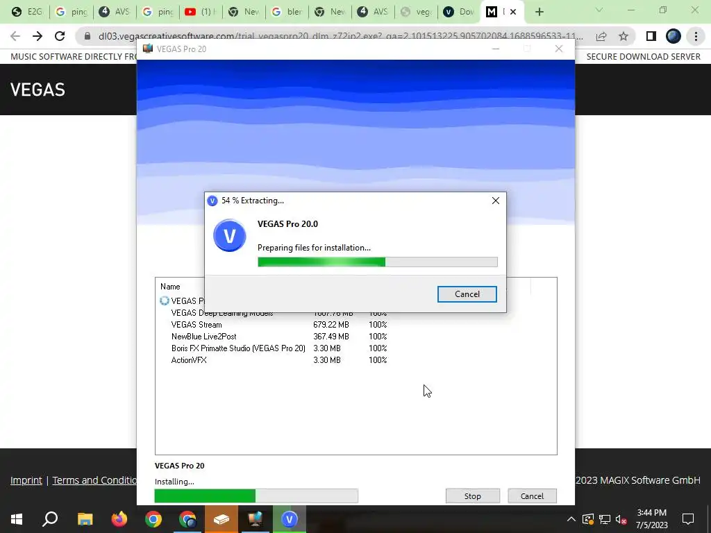Click the Installing progress bar
This screenshot has height=533, width=711.
coord(256,496)
